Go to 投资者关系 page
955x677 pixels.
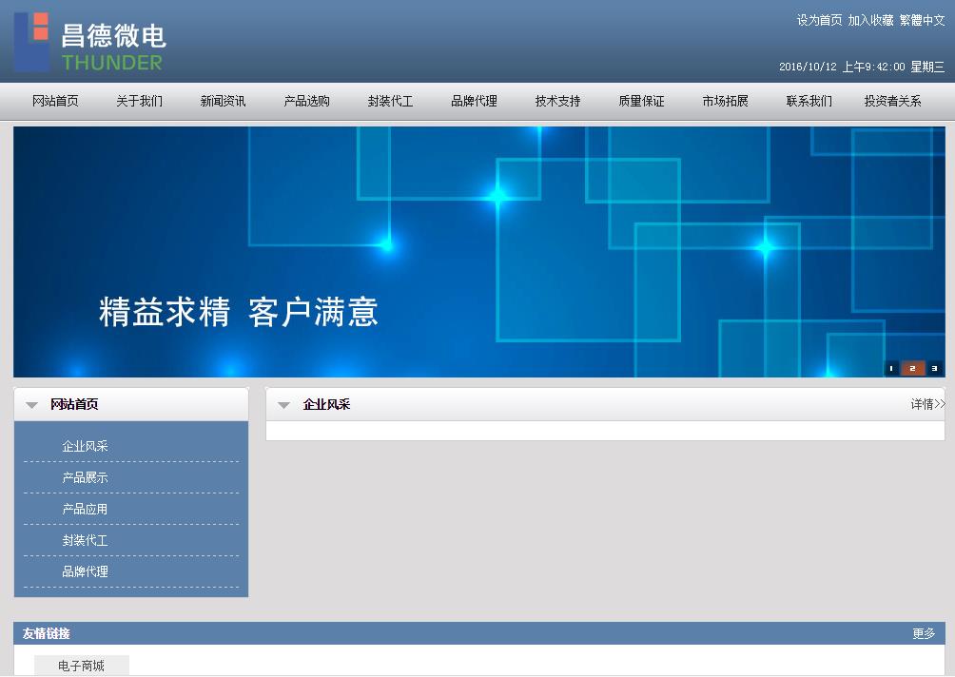[x=893, y=101]
